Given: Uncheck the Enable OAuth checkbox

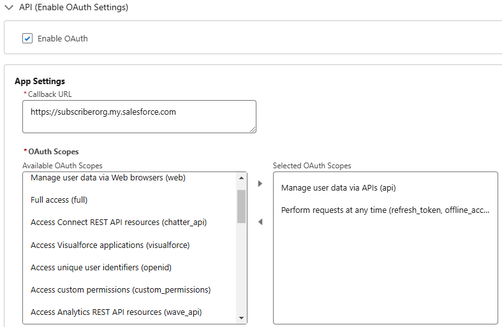Looking at the screenshot, I should 27,38.
